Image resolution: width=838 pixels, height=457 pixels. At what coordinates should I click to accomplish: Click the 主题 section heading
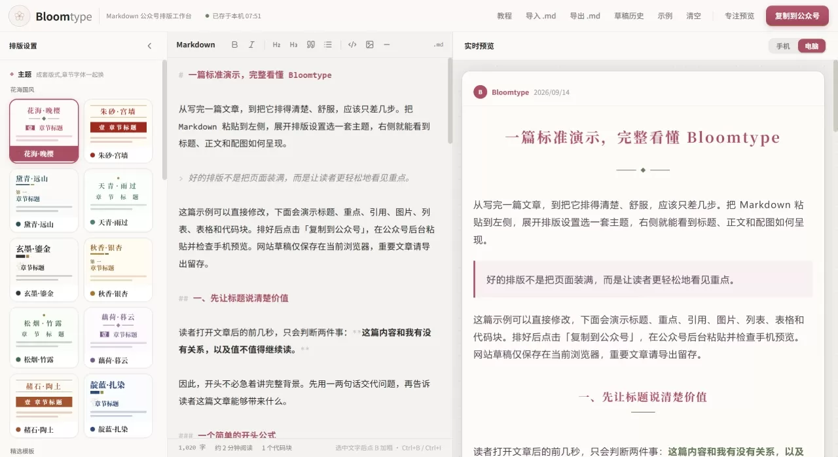[x=24, y=74]
